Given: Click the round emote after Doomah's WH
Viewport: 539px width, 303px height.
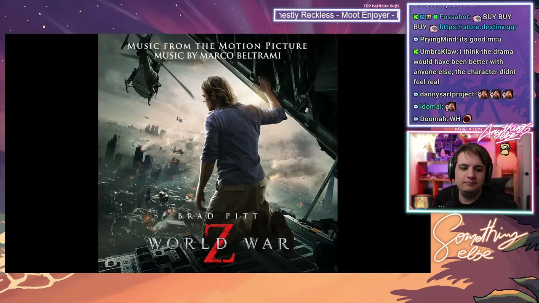Looking at the screenshot, I should pyautogui.click(x=467, y=119).
